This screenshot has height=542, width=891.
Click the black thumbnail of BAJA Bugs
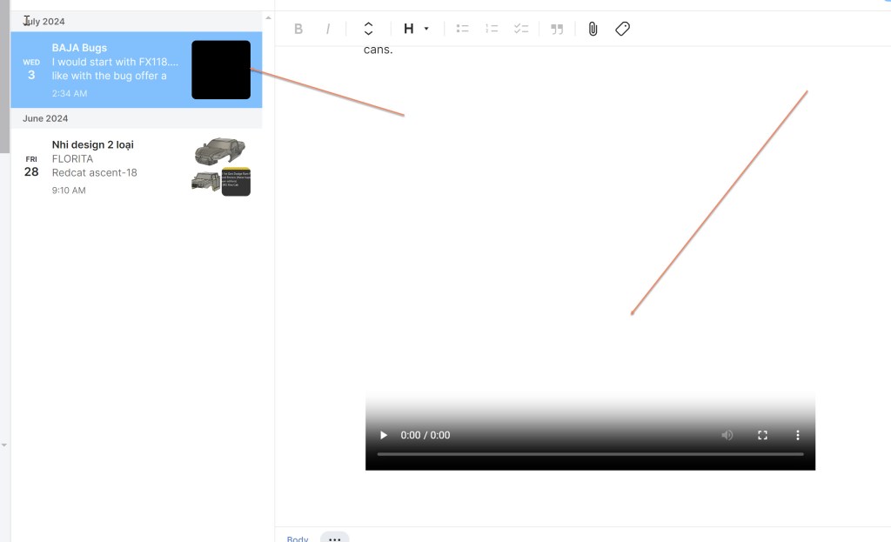tap(221, 70)
